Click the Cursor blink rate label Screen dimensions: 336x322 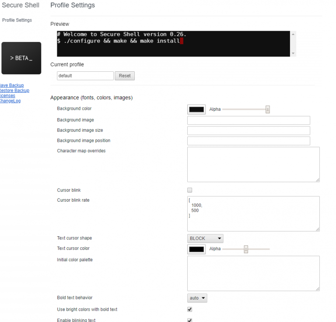(73, 200)
